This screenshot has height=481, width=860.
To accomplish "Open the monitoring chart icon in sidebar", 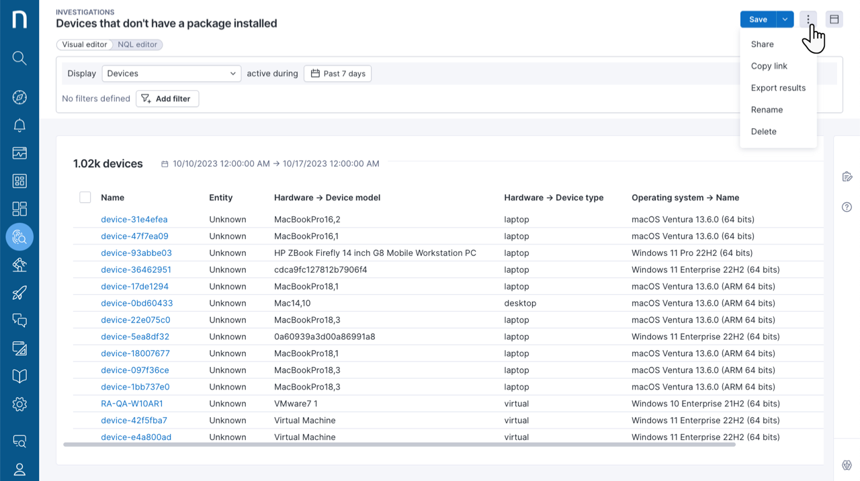I will point(19,153).
